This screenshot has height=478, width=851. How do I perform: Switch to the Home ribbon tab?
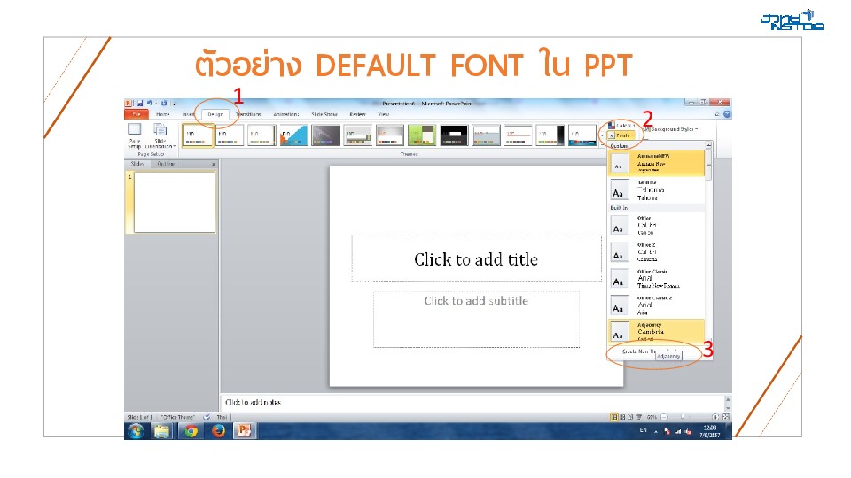163,114
